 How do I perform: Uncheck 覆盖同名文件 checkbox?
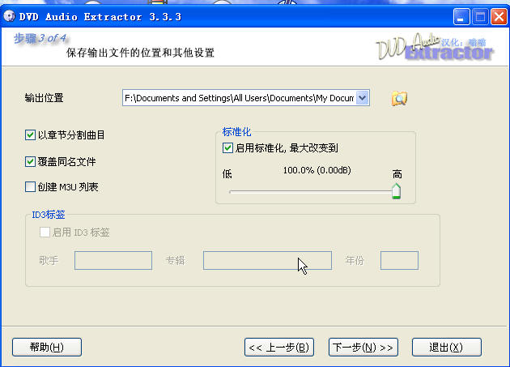(x=30, y=161)
